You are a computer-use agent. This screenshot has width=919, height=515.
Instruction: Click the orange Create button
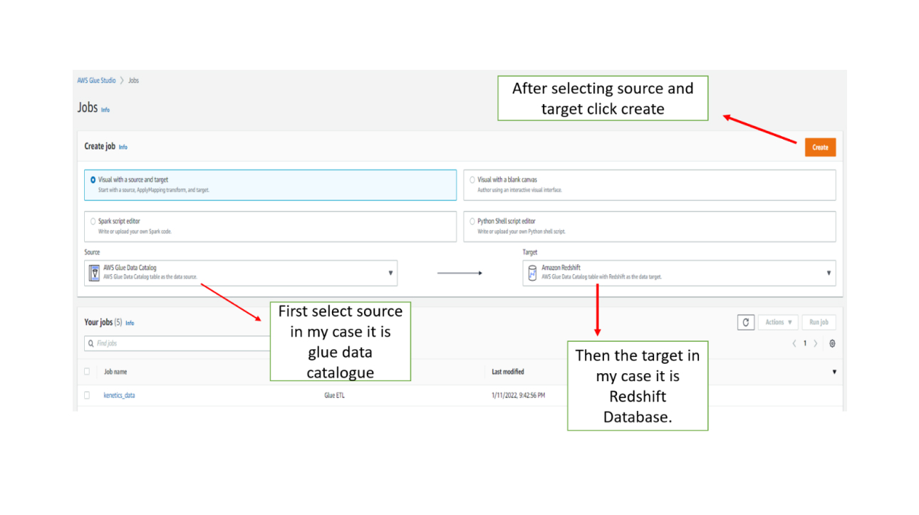click(x=820, y=147)
